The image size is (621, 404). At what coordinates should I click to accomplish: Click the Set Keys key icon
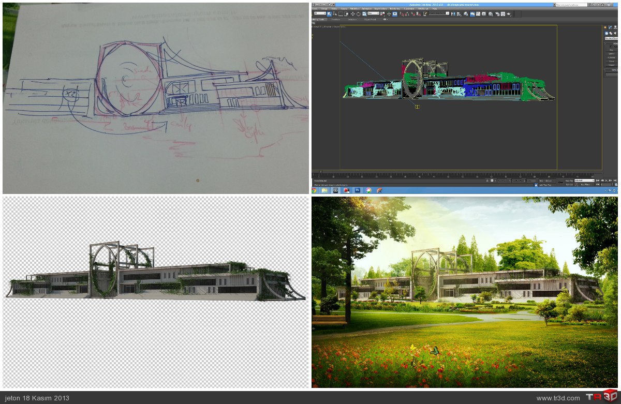560,182
